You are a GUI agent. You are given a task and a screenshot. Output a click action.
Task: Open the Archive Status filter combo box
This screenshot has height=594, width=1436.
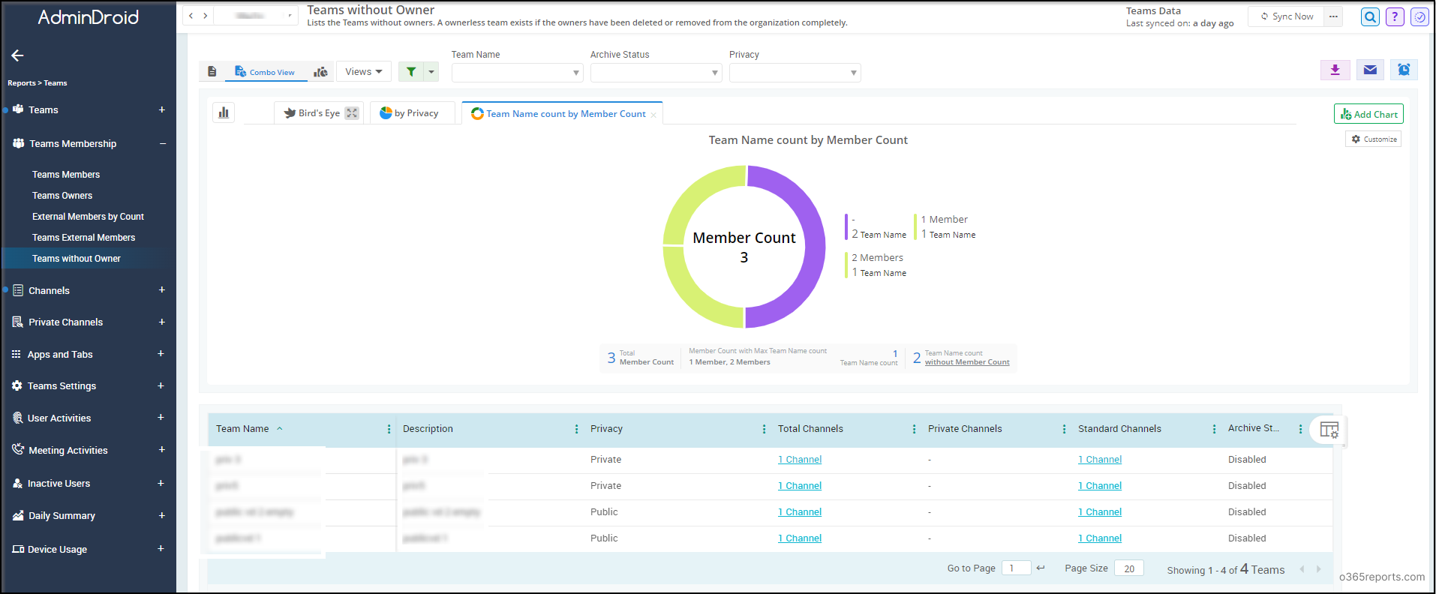pos(656,73)
